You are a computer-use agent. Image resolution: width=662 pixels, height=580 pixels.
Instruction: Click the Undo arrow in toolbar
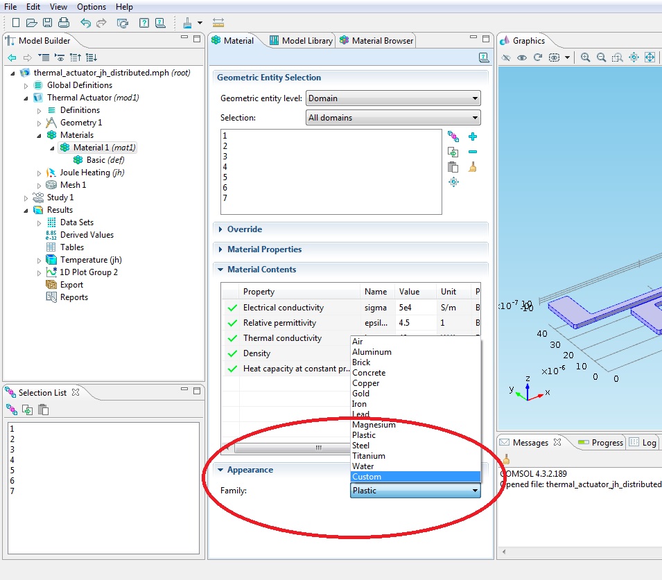pyautogui.click(x=85, y=23)
